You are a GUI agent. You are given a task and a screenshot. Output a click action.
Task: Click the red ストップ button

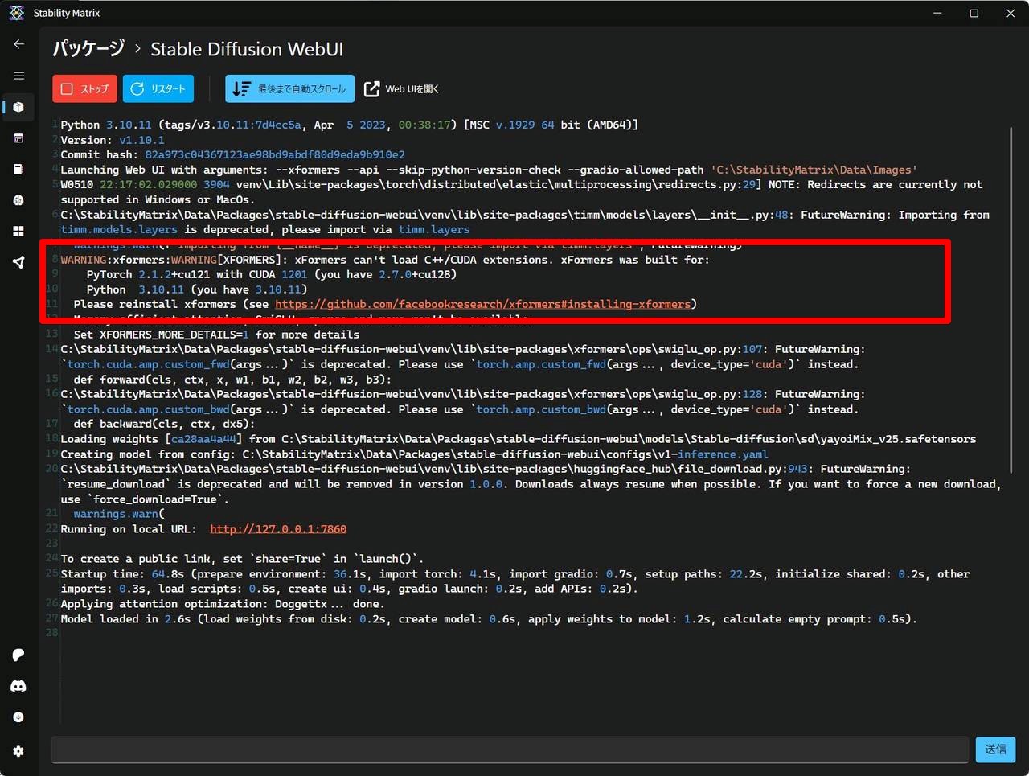click(x=84, y=89)
